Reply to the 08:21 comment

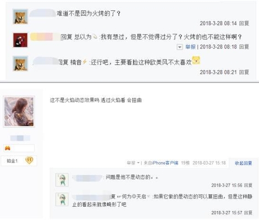coord(244,72)
